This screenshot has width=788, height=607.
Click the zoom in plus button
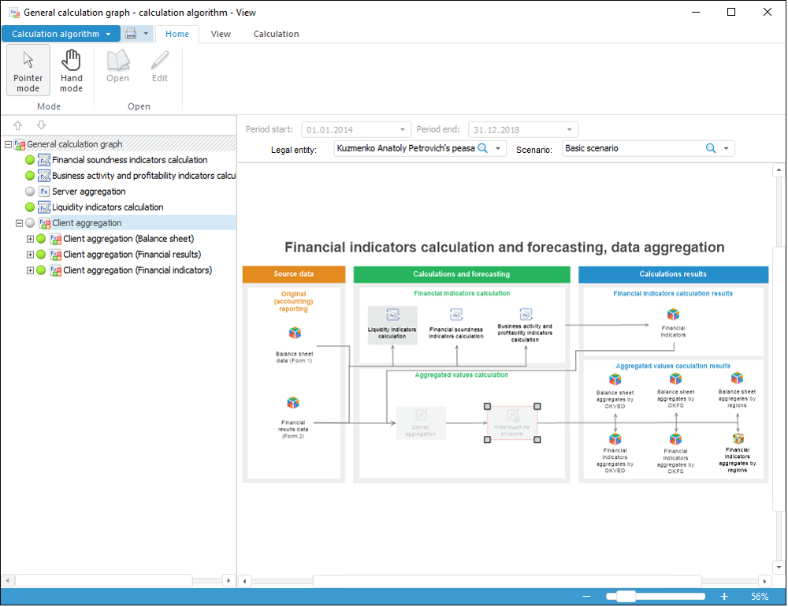(x=724, y=597)
